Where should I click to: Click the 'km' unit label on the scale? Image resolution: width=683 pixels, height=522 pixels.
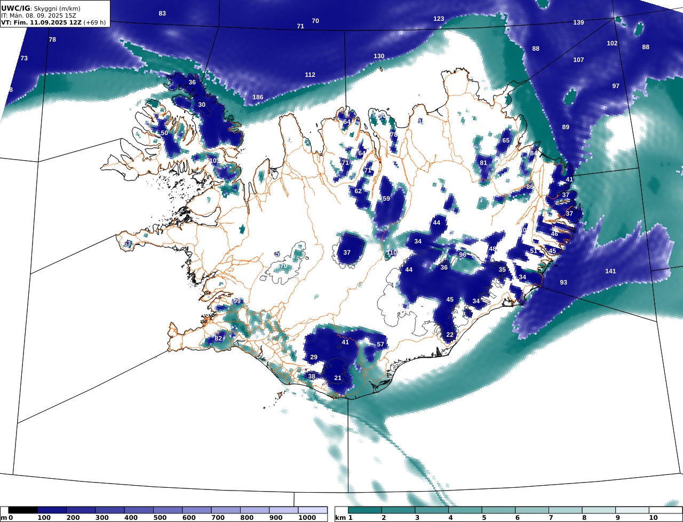340,518
